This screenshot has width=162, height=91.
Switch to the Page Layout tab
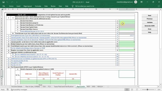pyautogui.click(x=28, y=6)
